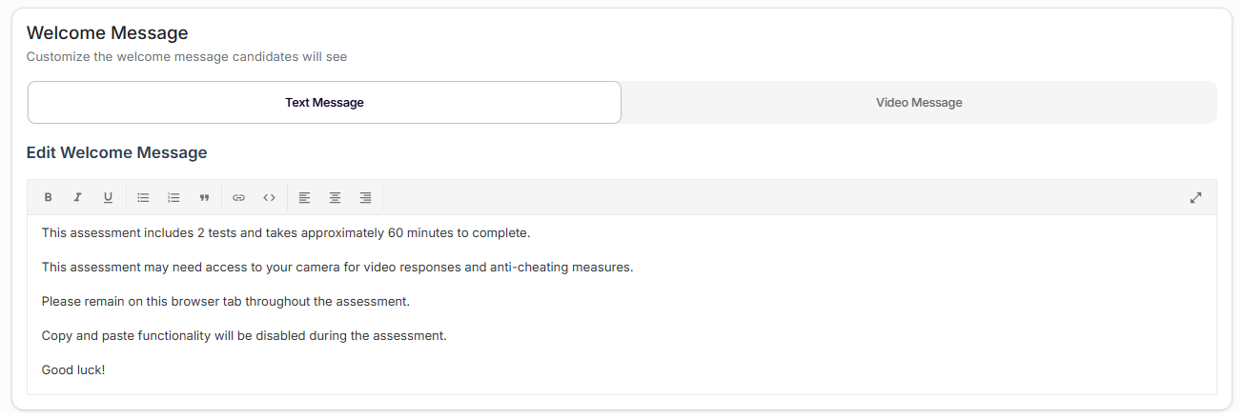Switch to the Video Message tab
Viewport: 1244px width, 419px height.
919,103
